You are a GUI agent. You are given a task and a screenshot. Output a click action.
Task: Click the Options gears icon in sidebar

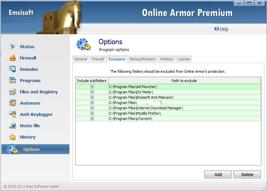pyautogui.click(x=12, y=149)
